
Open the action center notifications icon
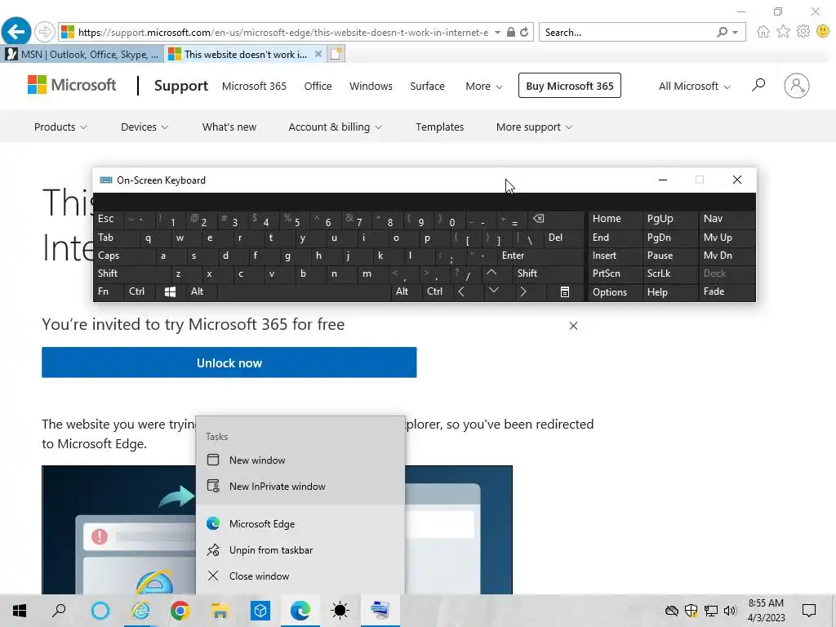tap(809, 611)
